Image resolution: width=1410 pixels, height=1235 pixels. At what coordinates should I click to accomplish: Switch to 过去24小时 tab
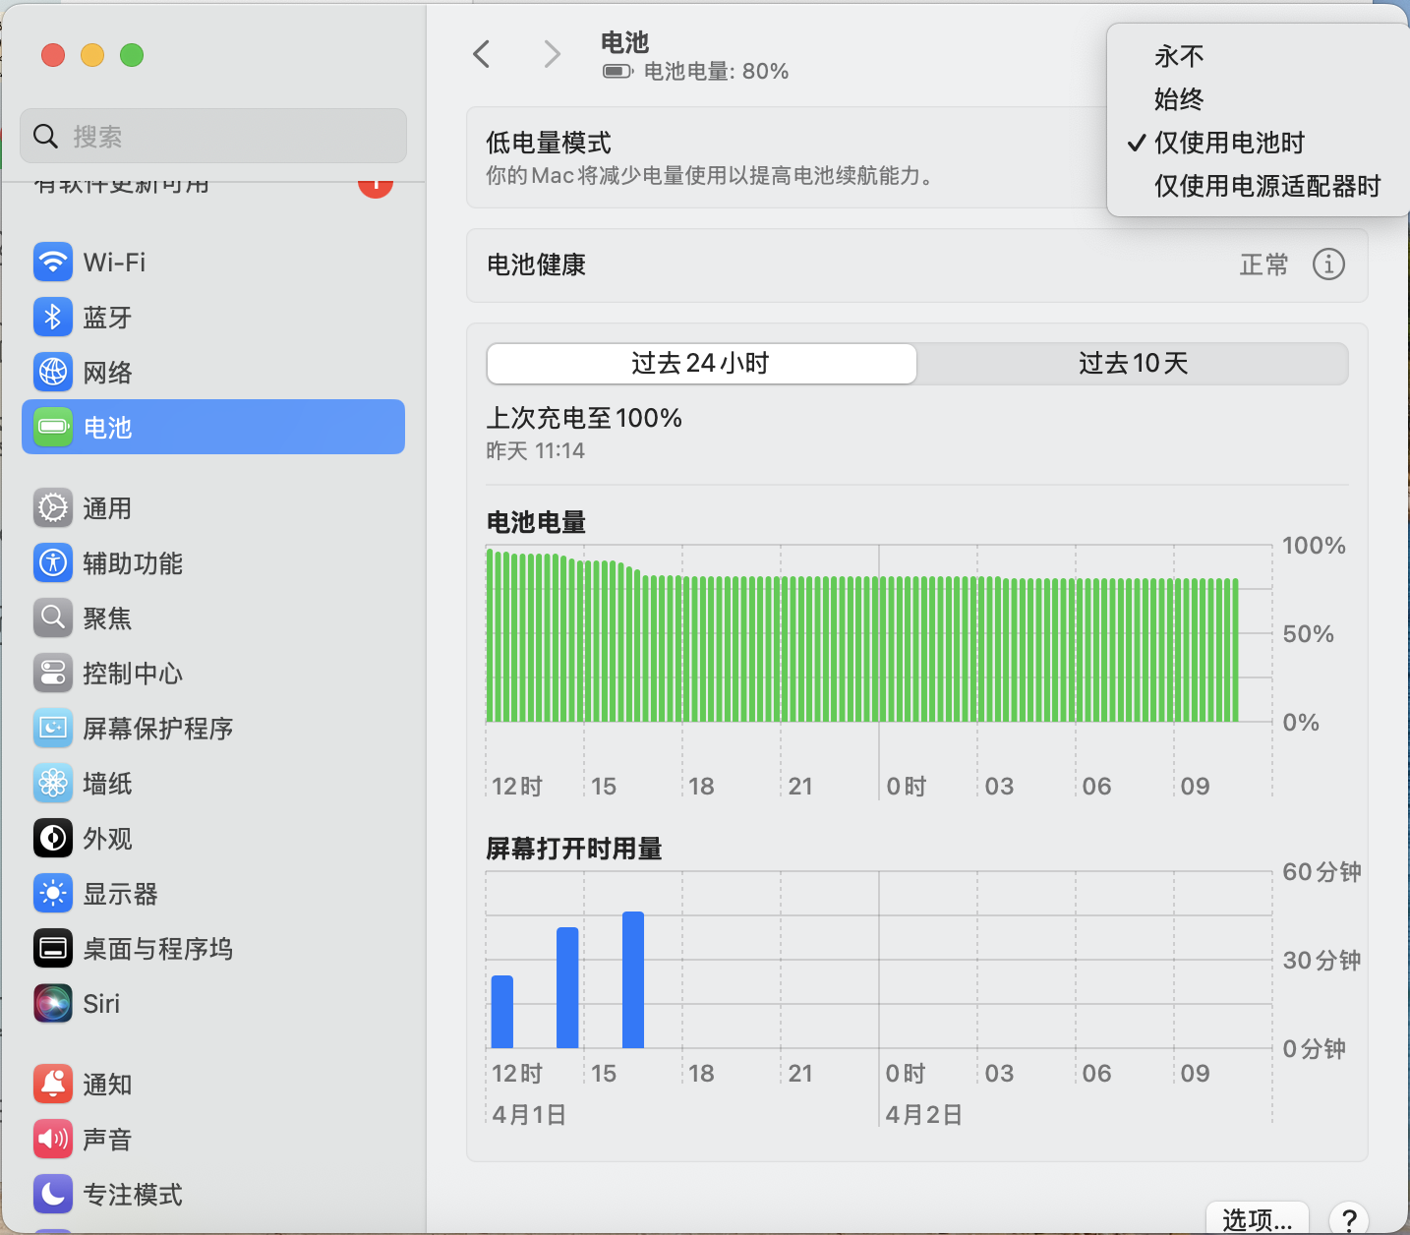click(x=701, y=364)
